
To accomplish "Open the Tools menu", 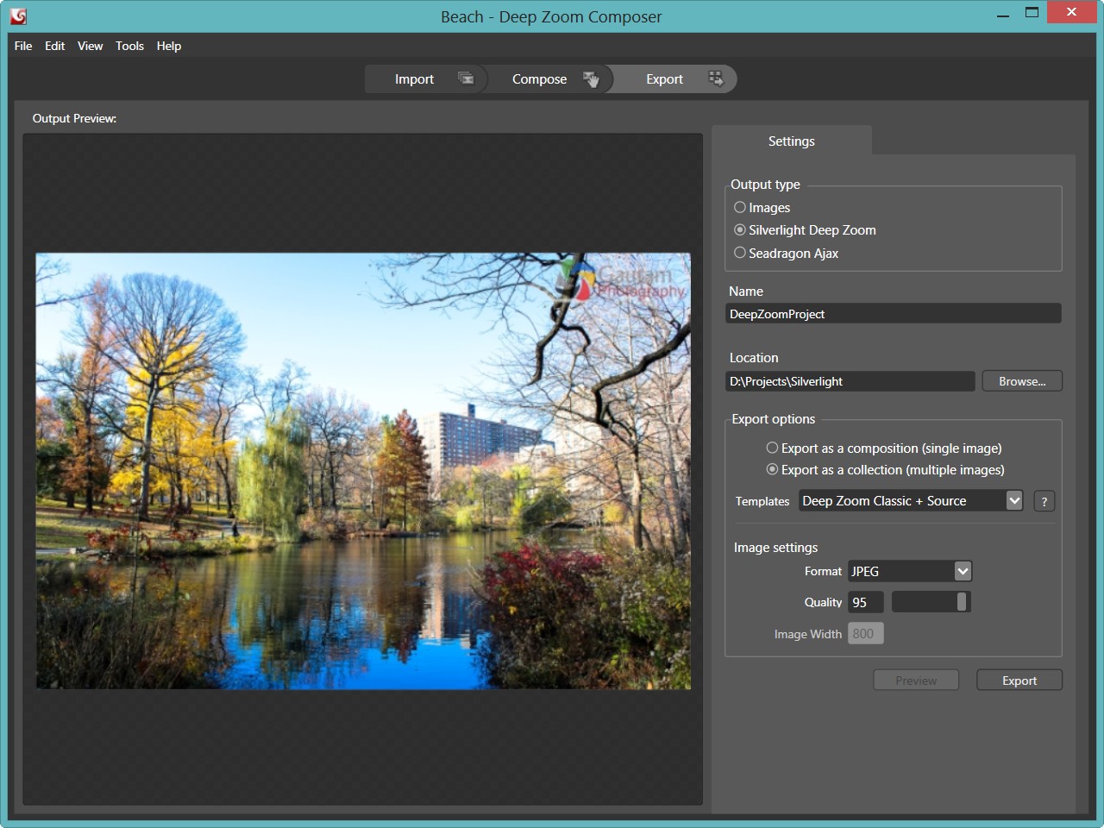I will click(129, 46).
